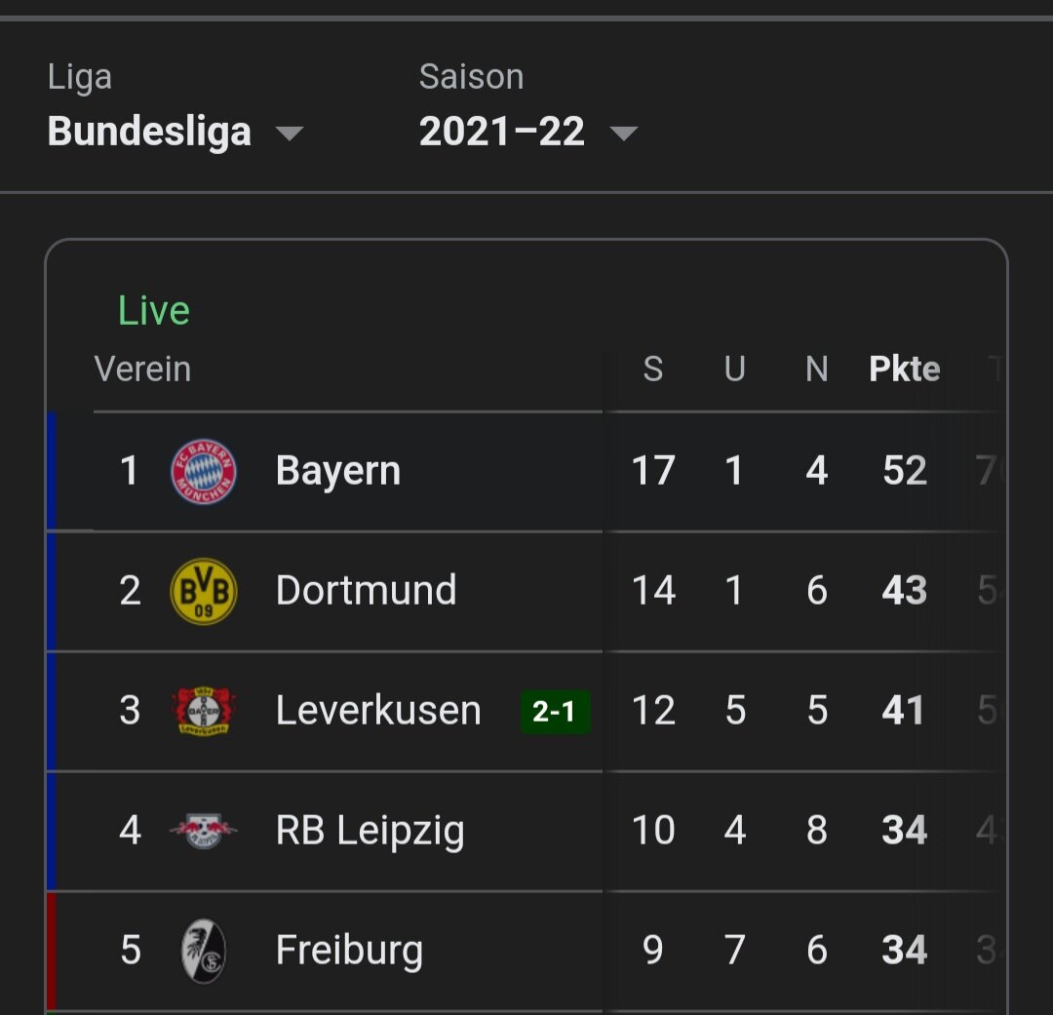1053x1015 pixels.
Task: Click the arrow next to Bundesliga
Action: pos(290,133)
